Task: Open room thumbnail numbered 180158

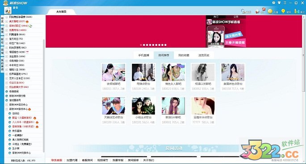Action: (233, 72)
